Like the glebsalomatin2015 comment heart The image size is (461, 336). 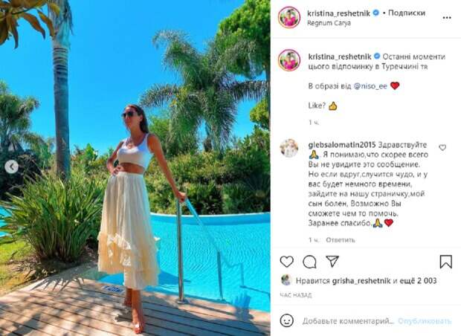(x=442, y=148)
